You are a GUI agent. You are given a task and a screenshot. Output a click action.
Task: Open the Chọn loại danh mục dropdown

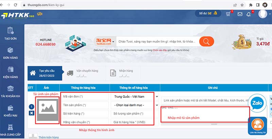(x=135, y=105)
